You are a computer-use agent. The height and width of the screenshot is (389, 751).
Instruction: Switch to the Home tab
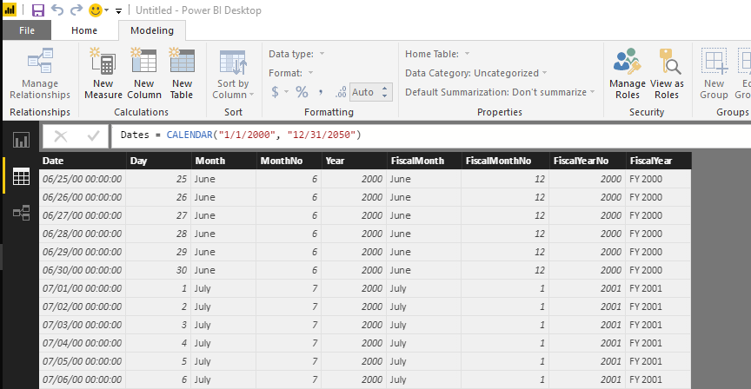click(84, 30)
